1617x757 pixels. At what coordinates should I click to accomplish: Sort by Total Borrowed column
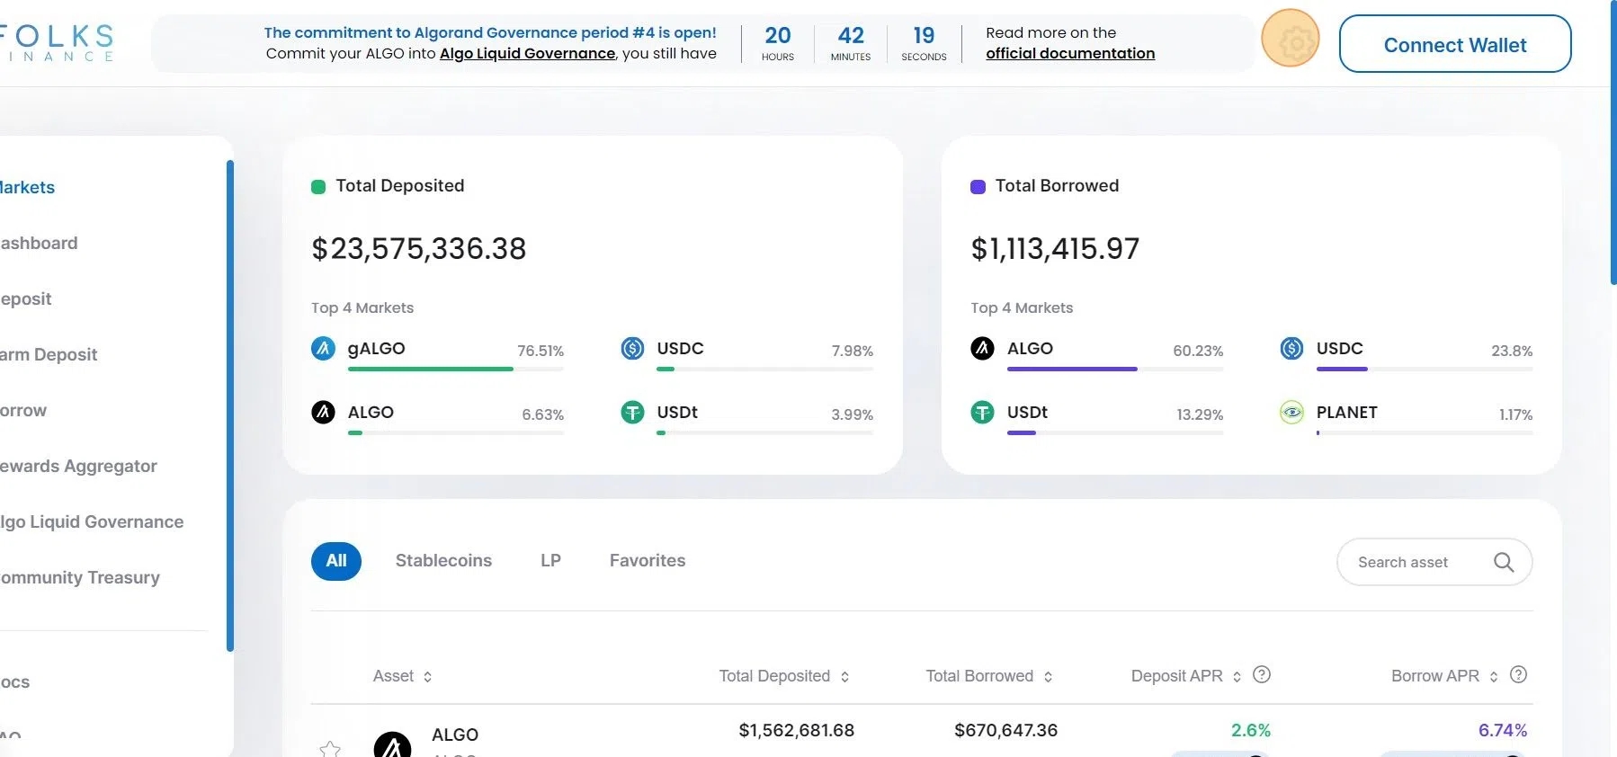coord(1048,677)
